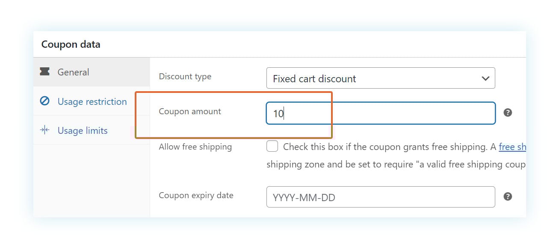The width and height of the screenshot is (556, 248).
Task: Open the Usage limits tab
Action: point(83,130)
